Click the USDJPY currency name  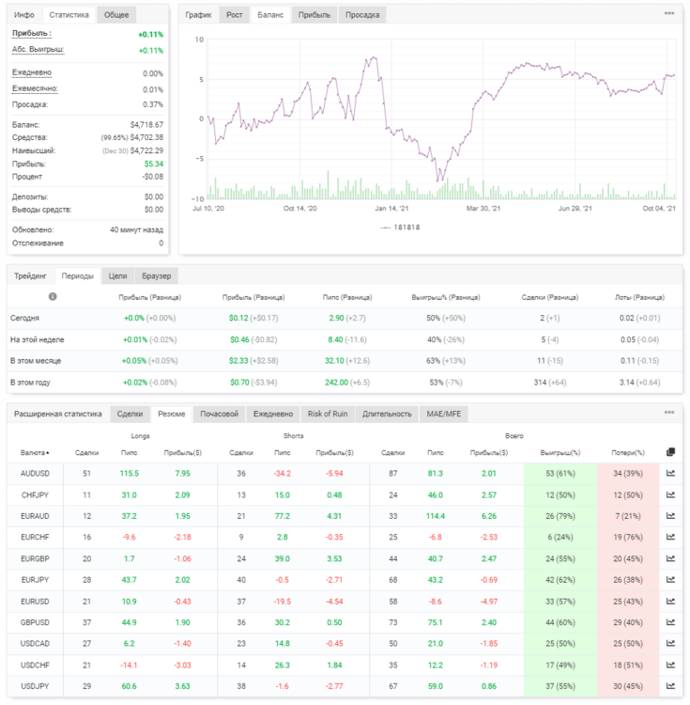35,686
